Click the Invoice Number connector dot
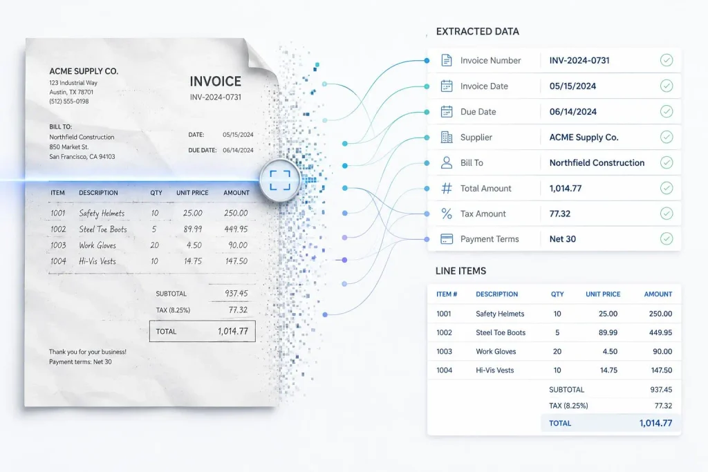The height and width of the screenshot is (472, 708). click(427, 60)
